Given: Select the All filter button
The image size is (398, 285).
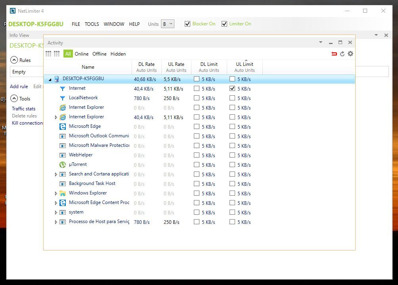Looking at the screenshot, I should [68, 54].
